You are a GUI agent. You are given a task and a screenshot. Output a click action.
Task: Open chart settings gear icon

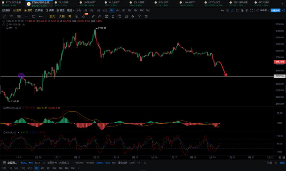pos(247,11)
